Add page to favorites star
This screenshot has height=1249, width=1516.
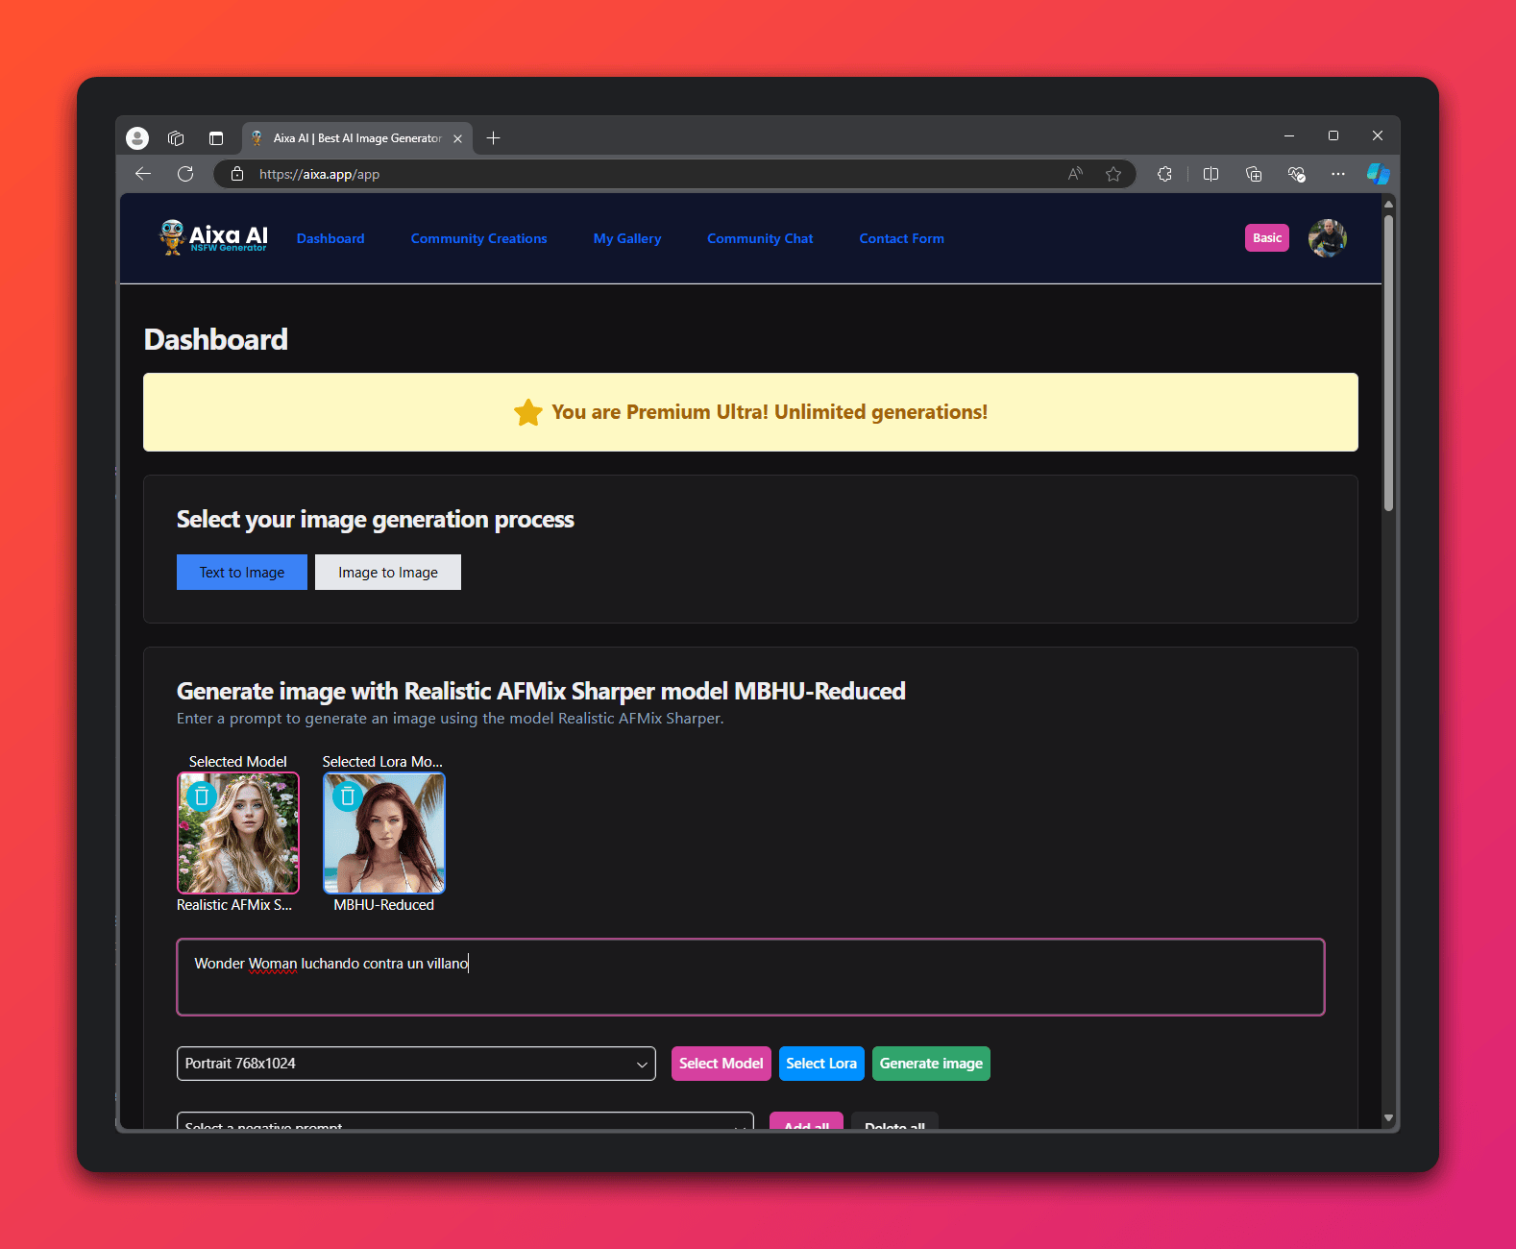pyautogui.click(x=1113, y=174)
